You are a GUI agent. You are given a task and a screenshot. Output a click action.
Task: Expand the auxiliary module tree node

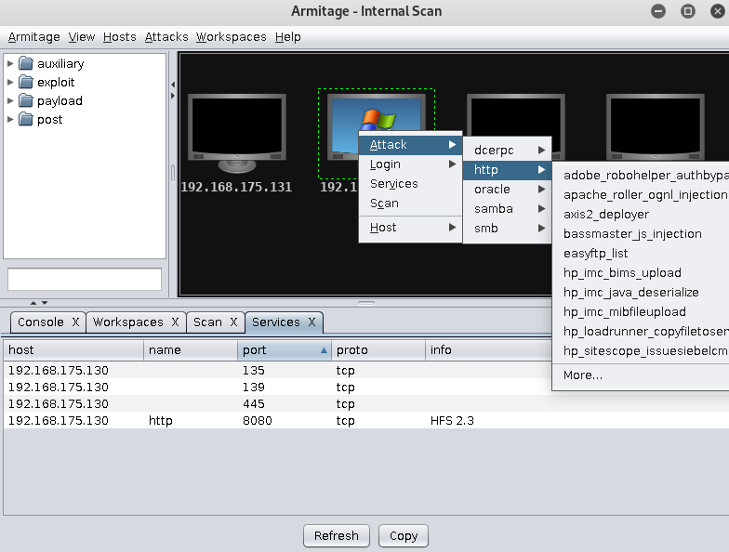[10, 63]
